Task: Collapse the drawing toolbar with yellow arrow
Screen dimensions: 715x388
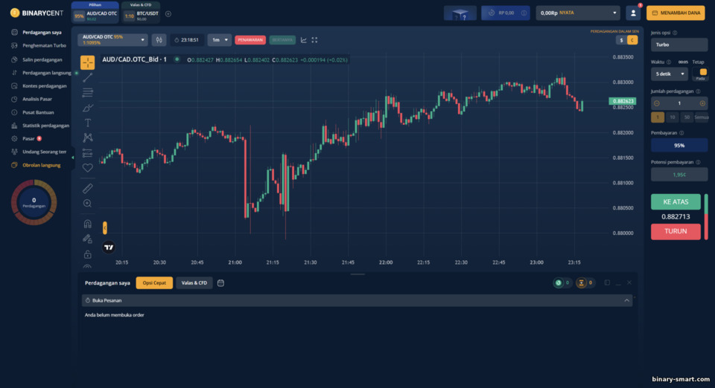Action: 105,227
